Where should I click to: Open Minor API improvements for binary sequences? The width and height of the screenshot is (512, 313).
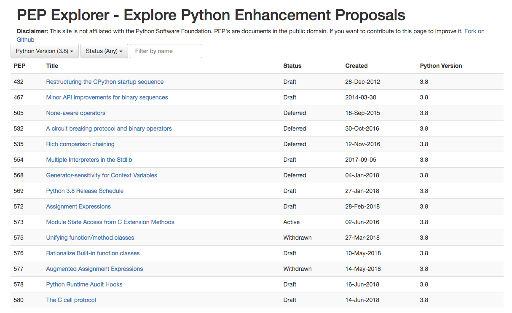coord(107,97)
